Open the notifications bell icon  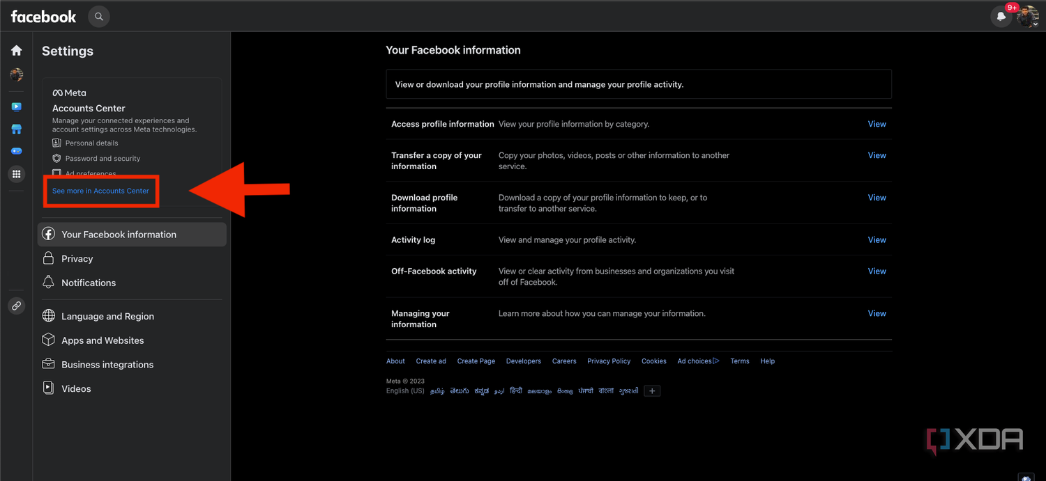pos(1001,17)
